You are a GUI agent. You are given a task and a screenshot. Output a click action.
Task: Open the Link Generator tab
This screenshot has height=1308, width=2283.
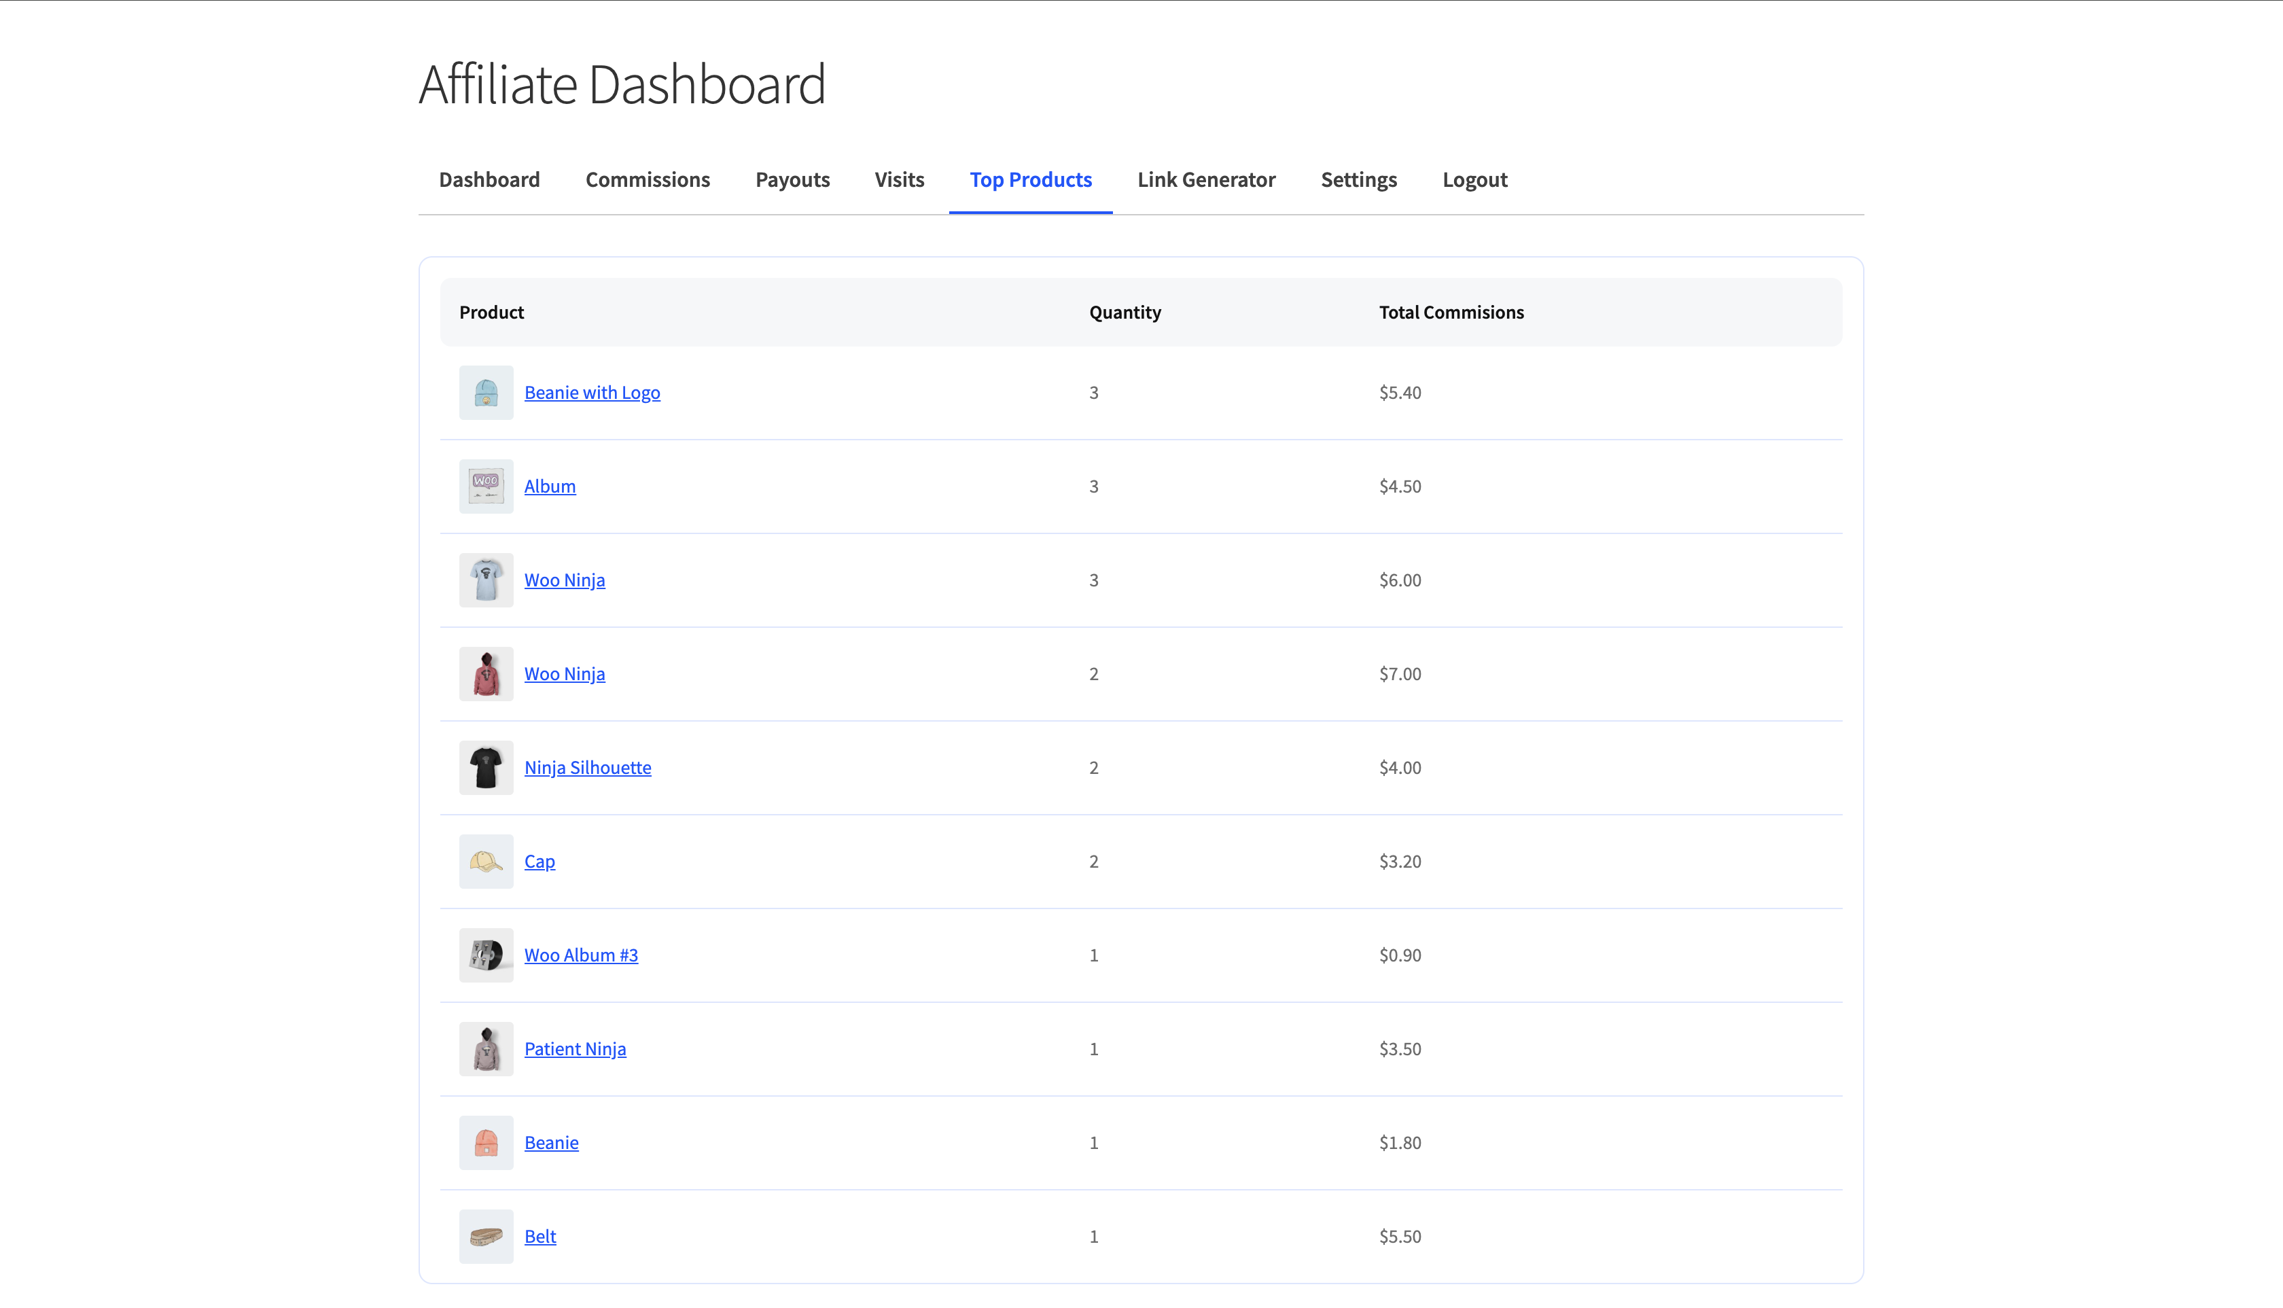click(1206, 179)
